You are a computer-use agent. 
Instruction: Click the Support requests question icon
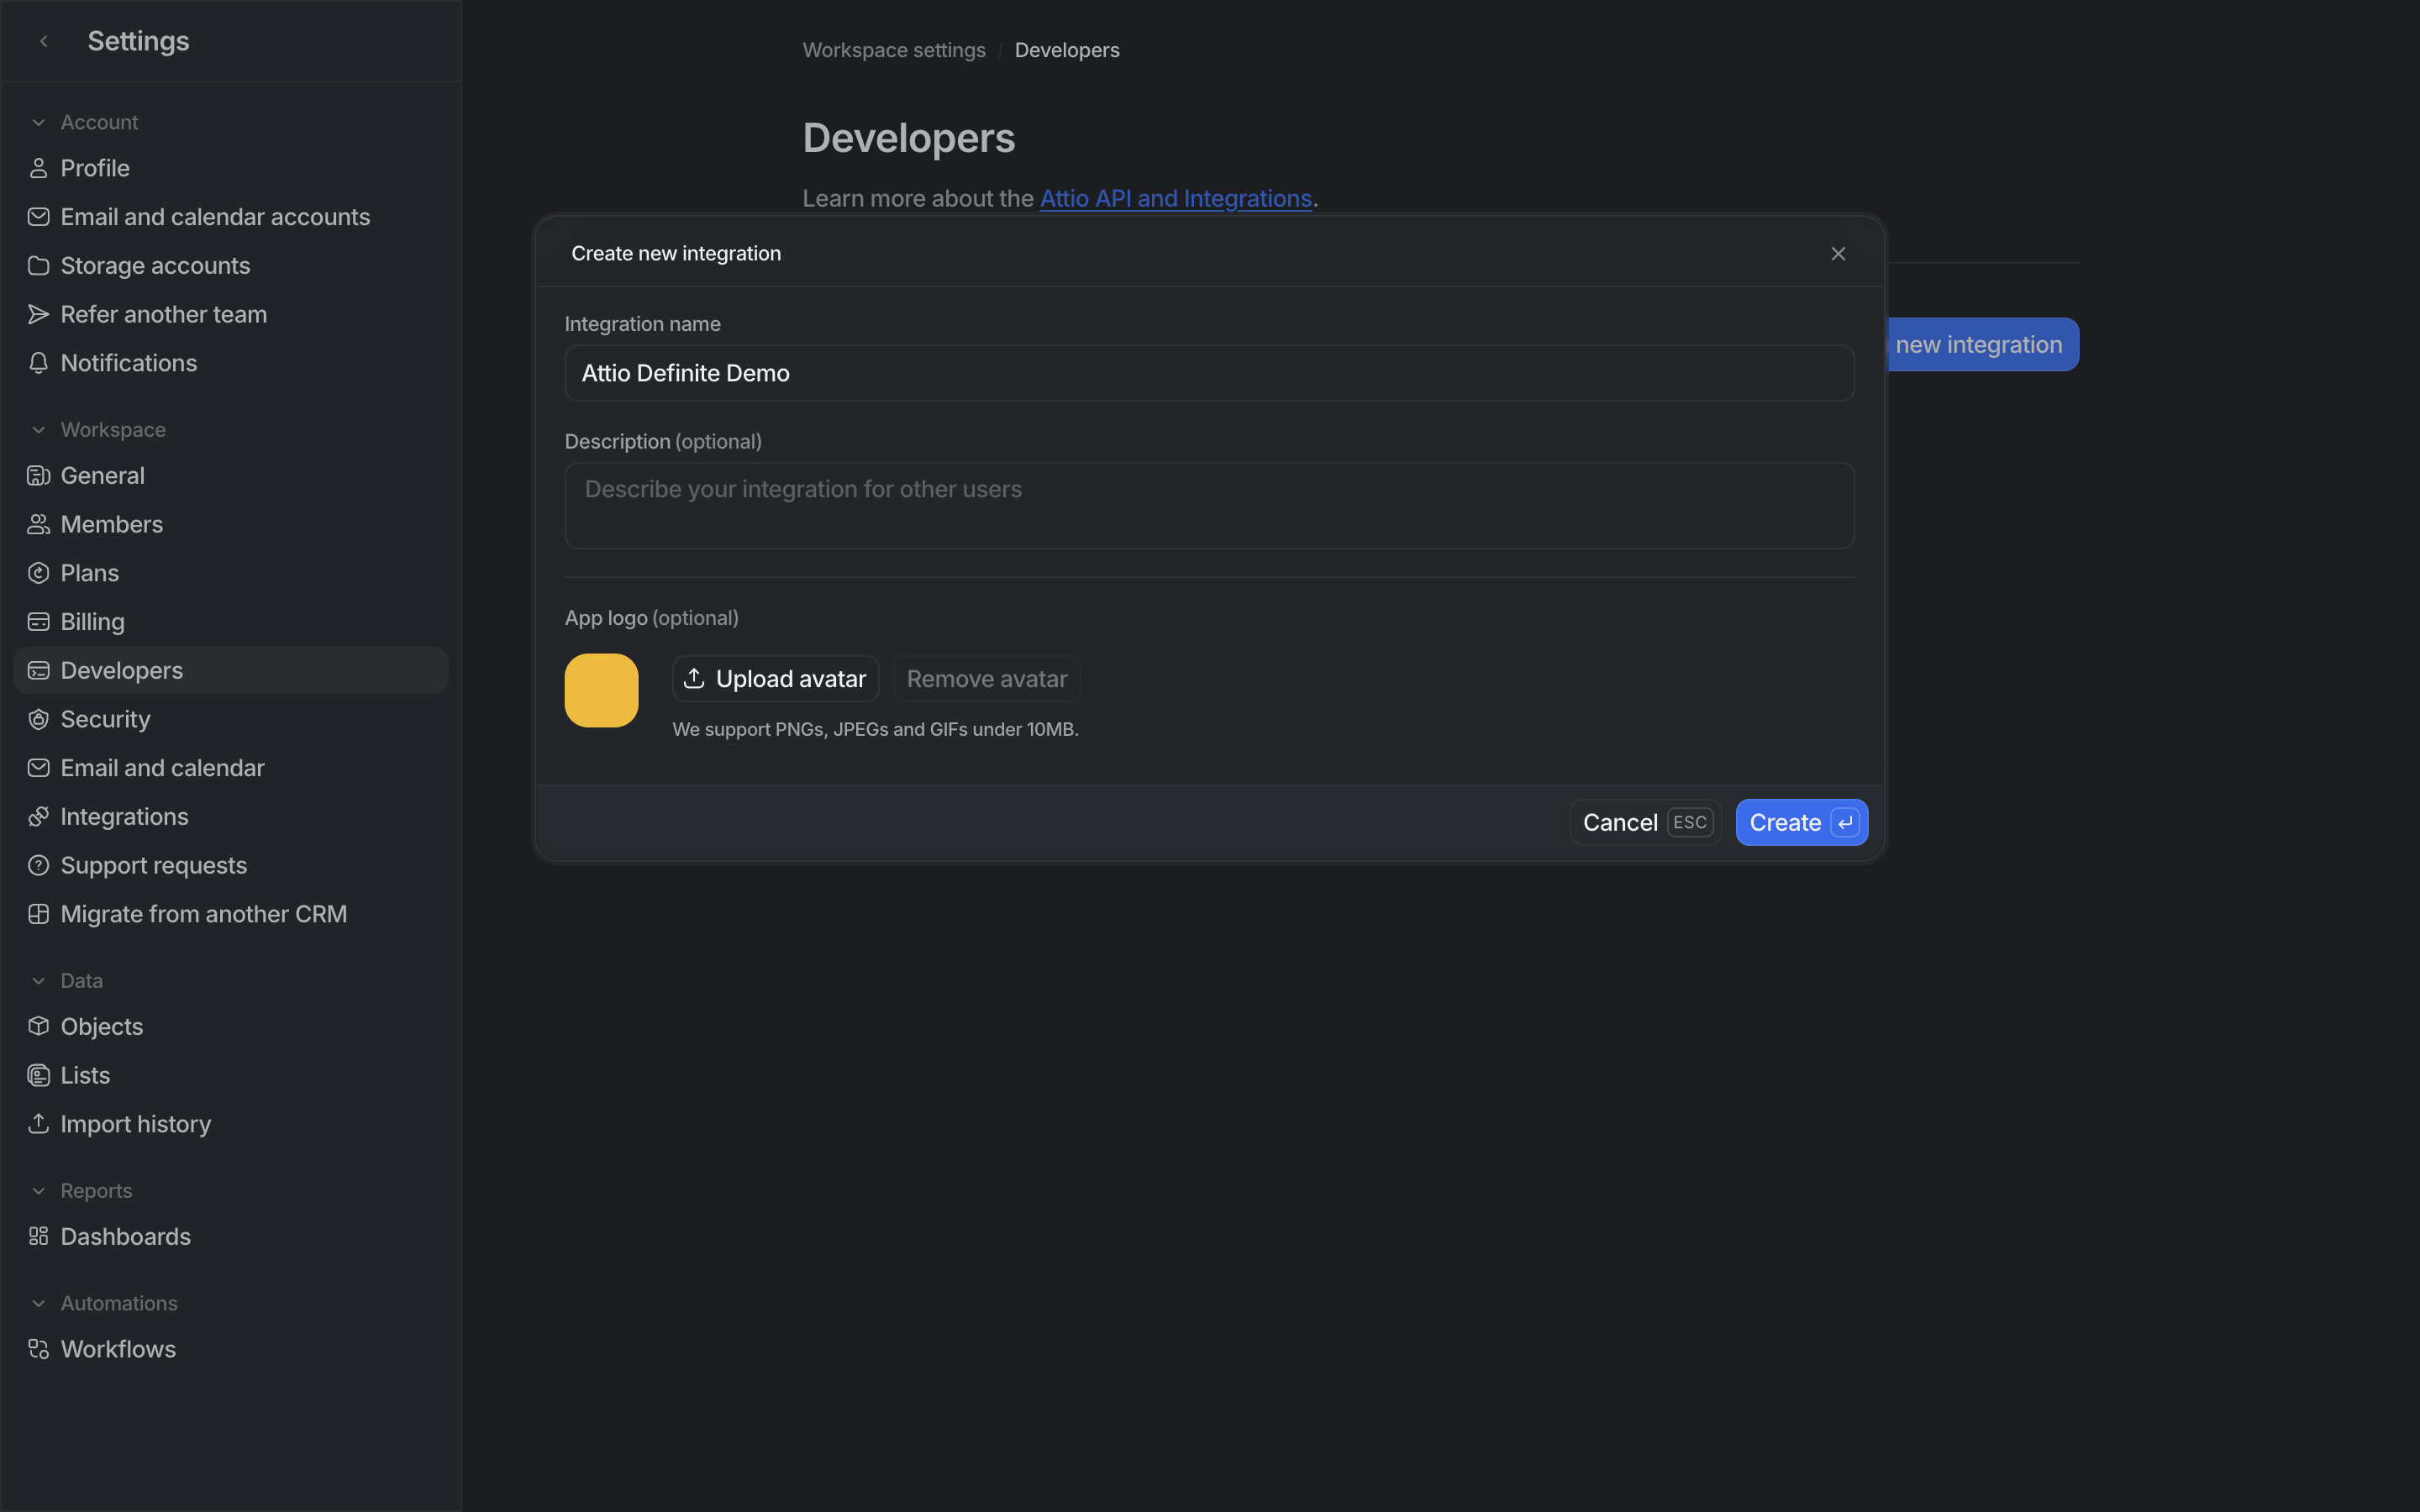38,866
